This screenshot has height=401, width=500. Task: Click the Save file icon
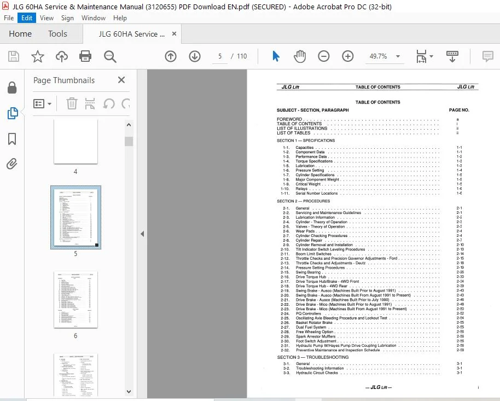coord(13,56)
